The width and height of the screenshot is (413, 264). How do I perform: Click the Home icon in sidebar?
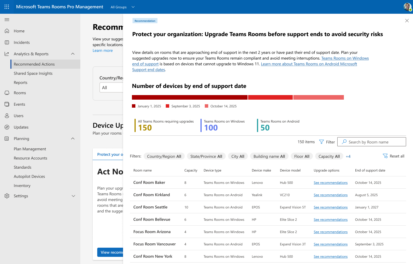click(x=7, y=31)
